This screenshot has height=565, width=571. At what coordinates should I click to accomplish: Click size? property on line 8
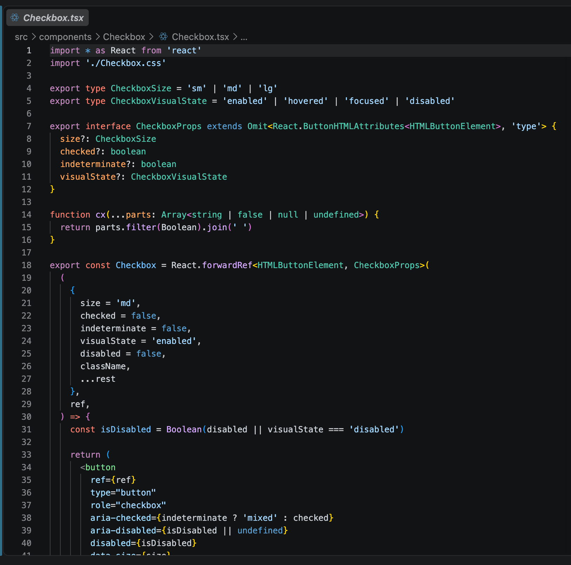[x=73, y=139]
